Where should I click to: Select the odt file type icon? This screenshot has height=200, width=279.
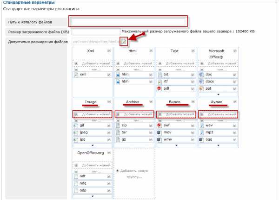76,176
